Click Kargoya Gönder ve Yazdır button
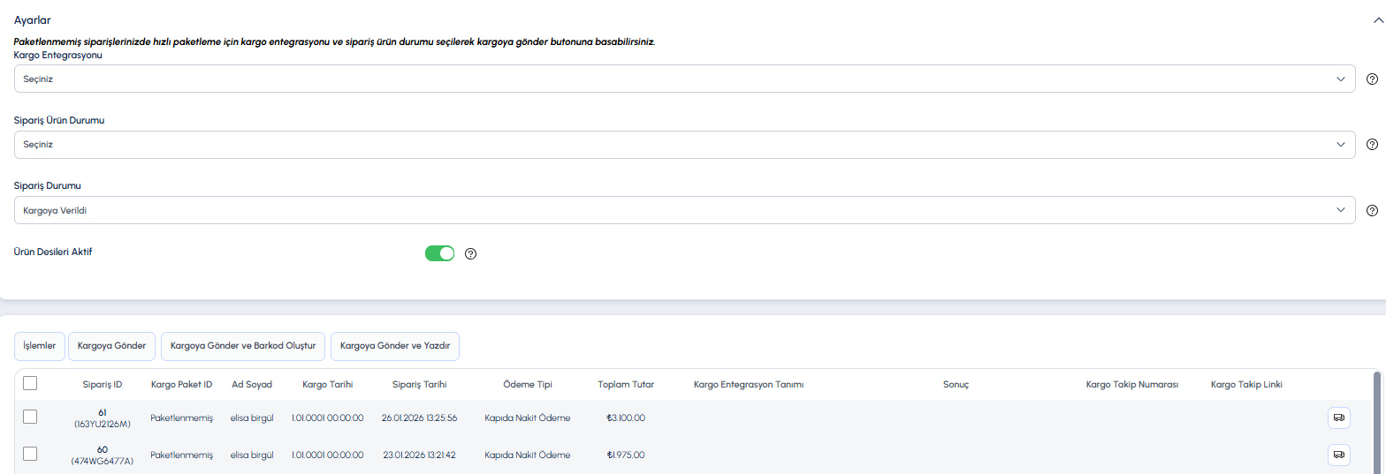Viewport: 1386px width, 474px height. click(x=395, y=346)
